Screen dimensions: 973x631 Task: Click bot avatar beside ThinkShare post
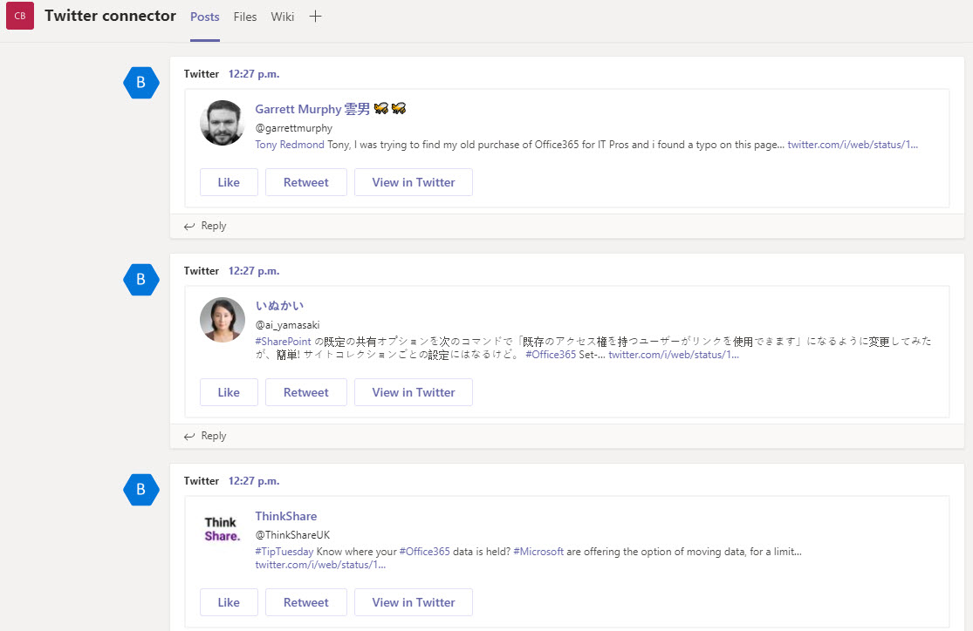click(x=140, y=490)
